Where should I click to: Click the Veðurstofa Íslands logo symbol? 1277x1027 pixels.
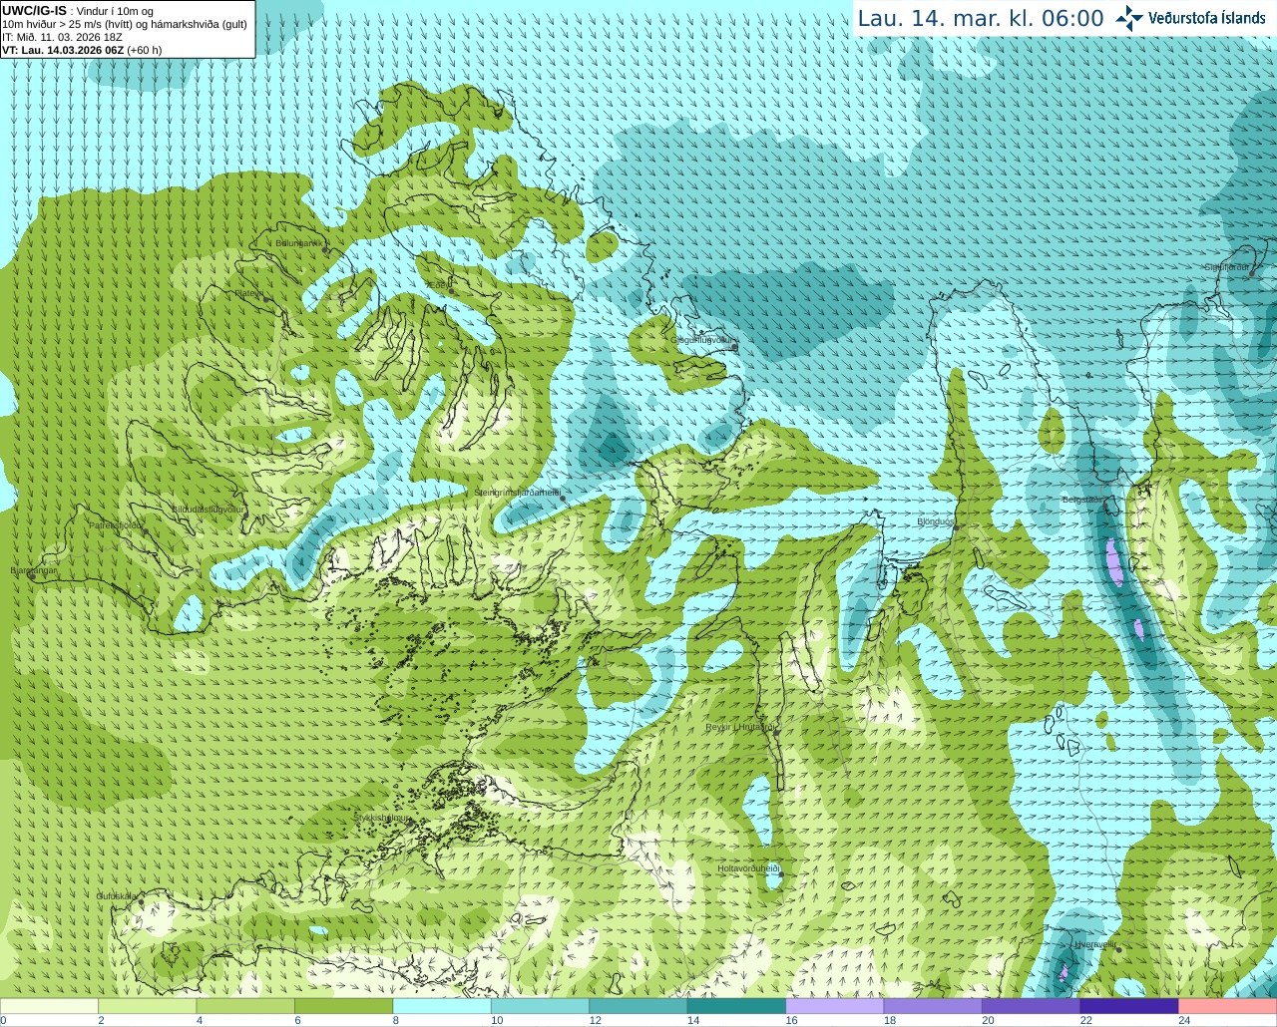[x=1129, y=18]
